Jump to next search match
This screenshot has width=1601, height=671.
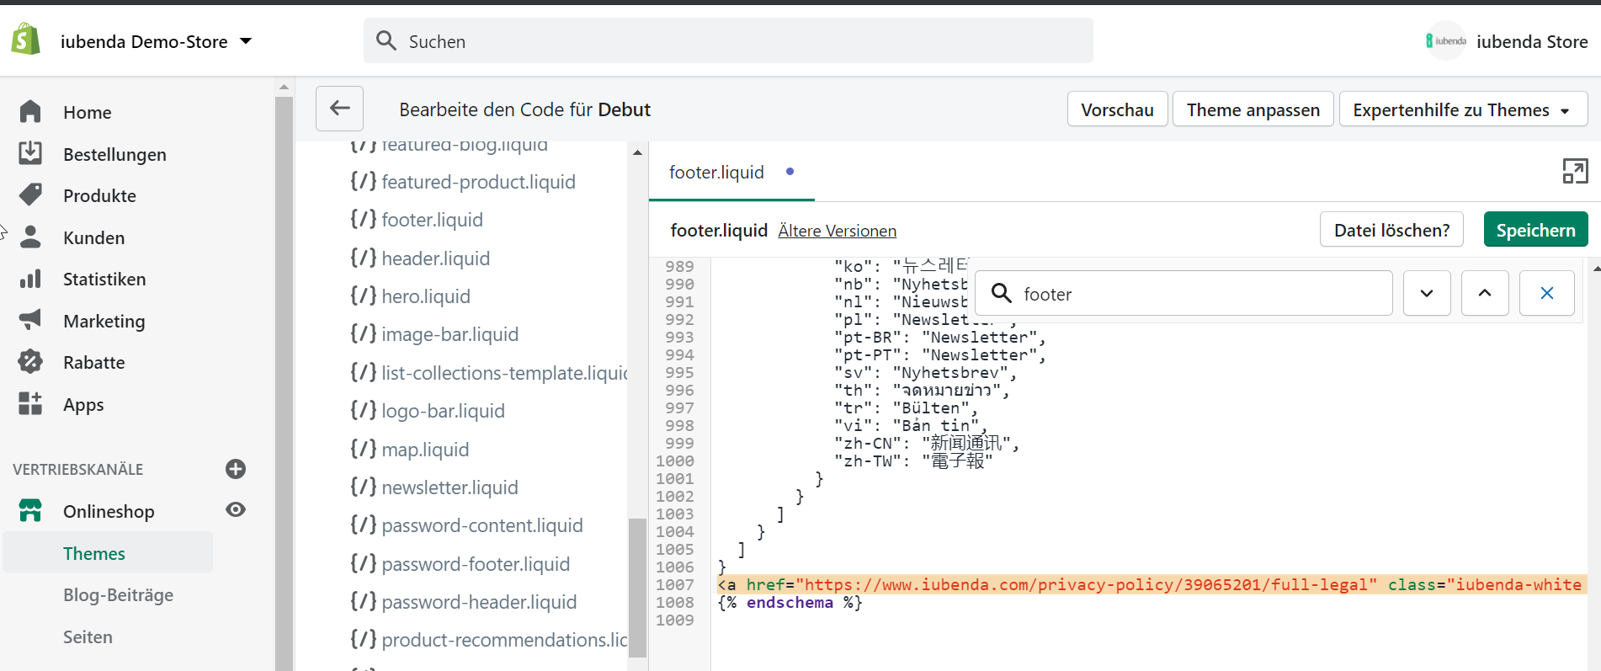(1427, 293)
